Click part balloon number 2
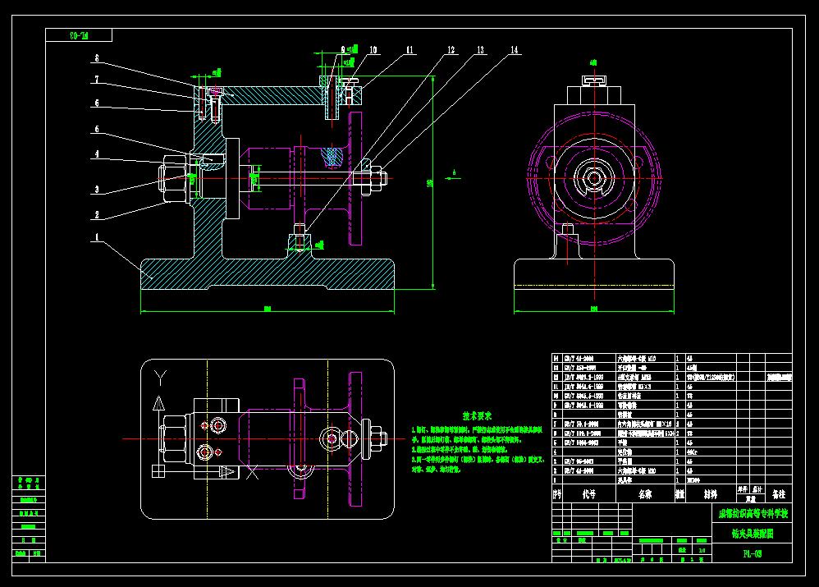The height and width of the screenshot is (587, 819). tap(97, 214)
